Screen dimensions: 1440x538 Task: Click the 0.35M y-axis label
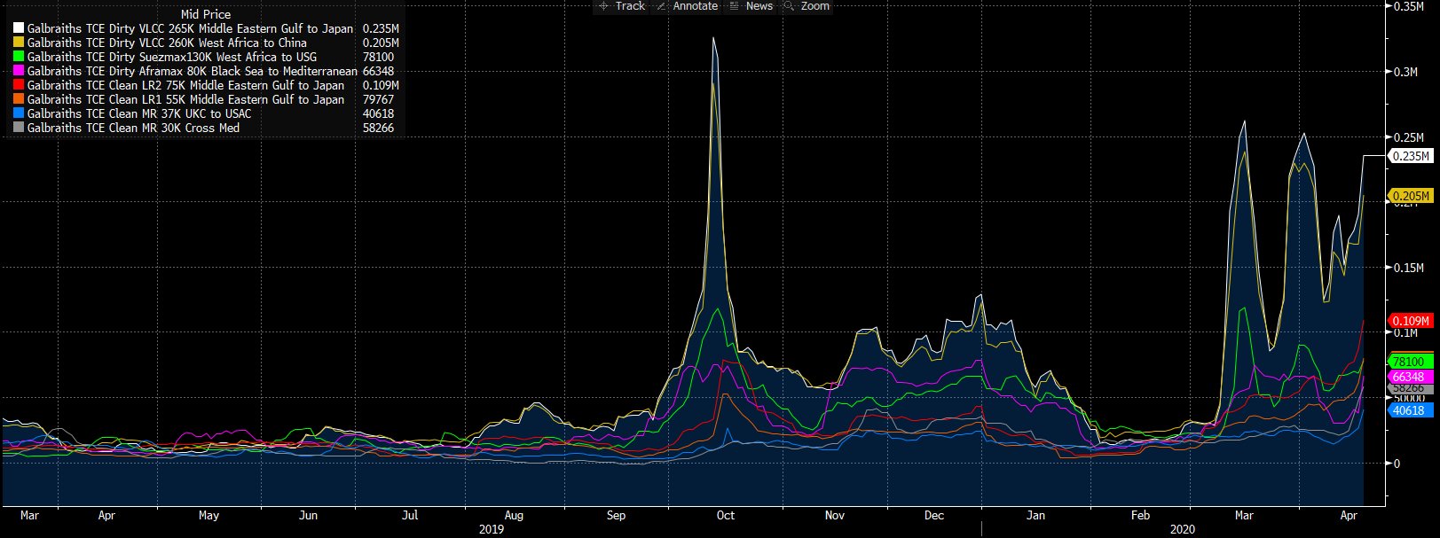click(x=1409, y=6)
